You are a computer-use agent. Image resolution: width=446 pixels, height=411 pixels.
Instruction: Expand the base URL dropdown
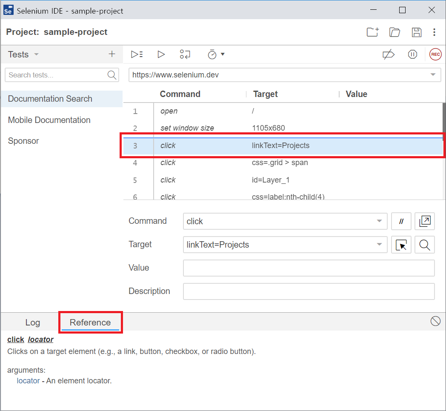click(433, 75)
